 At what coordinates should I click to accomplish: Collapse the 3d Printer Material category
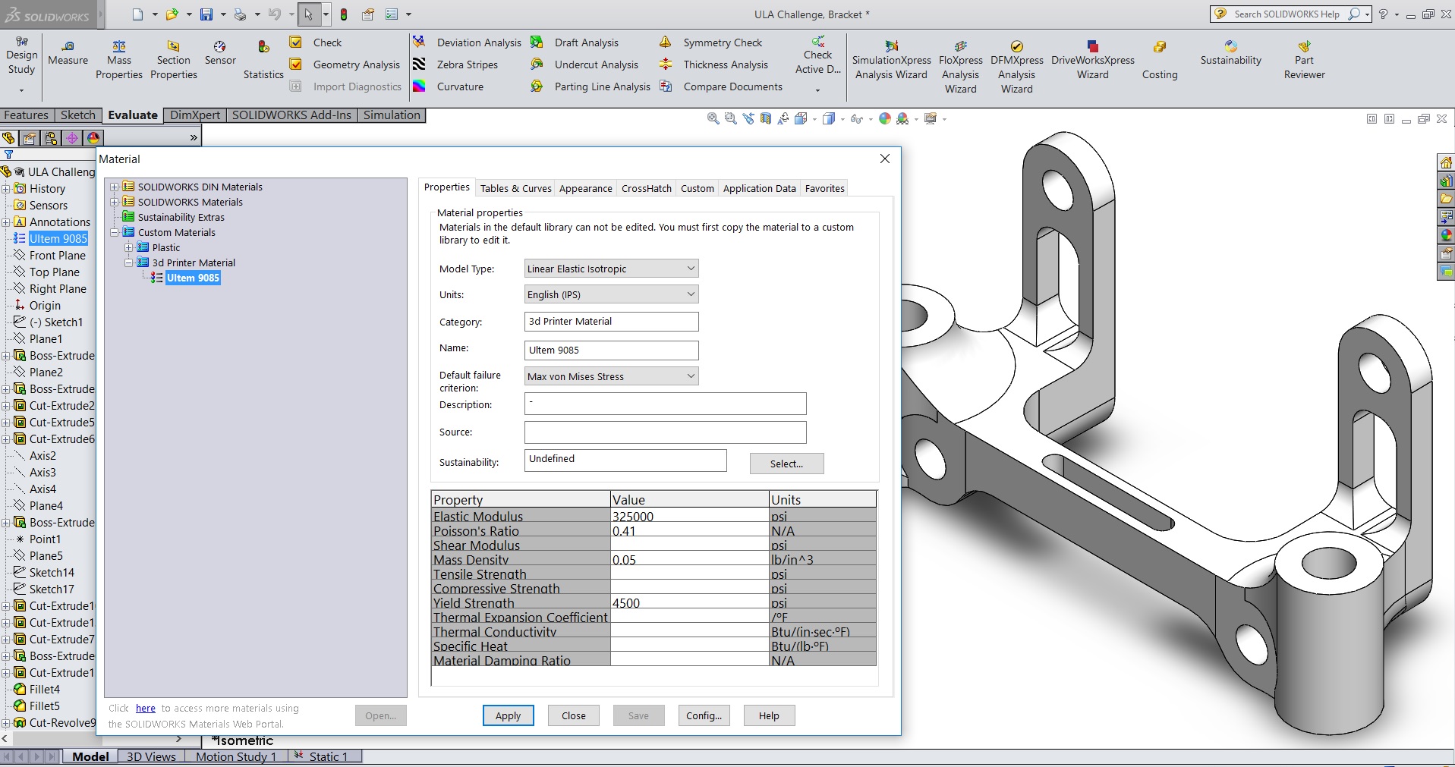[129, 262]
